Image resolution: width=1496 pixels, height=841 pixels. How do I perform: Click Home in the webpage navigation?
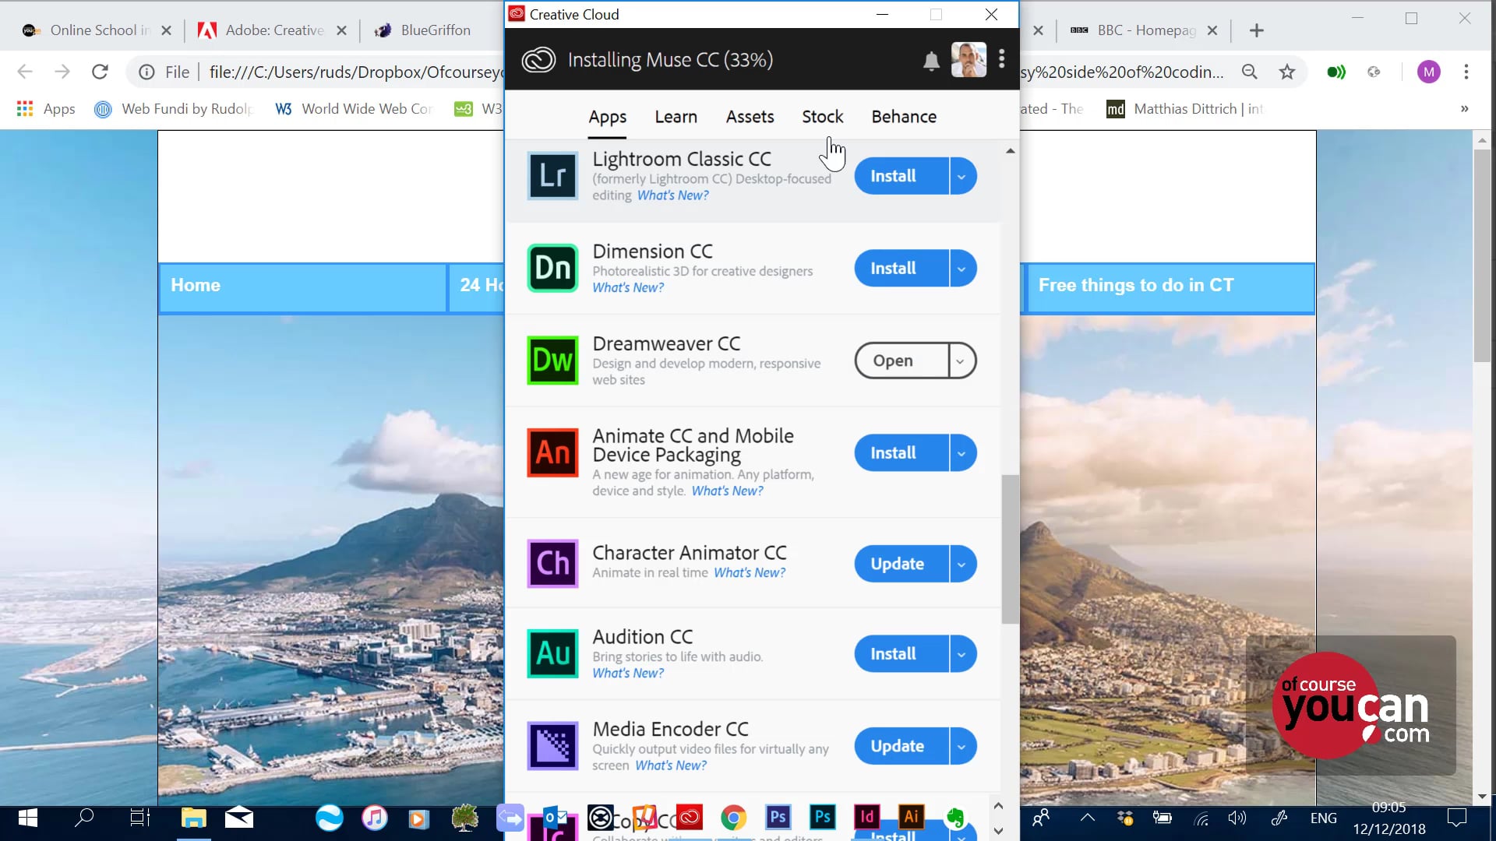pos(303,287)
